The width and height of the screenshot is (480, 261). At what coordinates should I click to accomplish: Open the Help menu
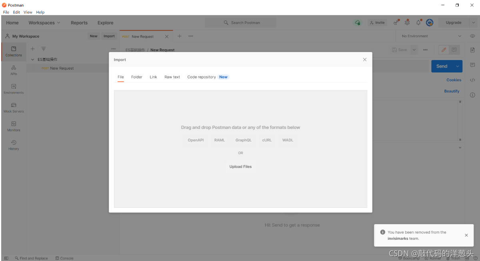click(x=40, y=12)
